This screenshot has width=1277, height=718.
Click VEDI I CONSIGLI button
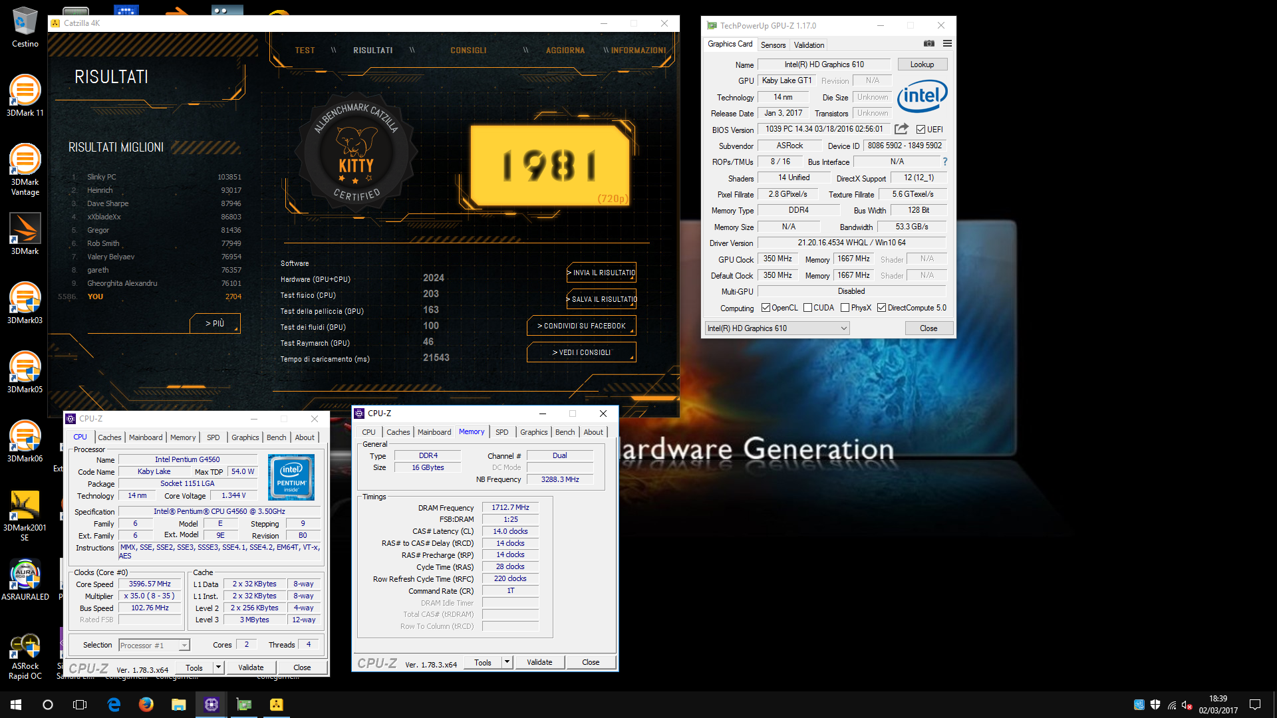pyautogui.click(x=581, y=352)
